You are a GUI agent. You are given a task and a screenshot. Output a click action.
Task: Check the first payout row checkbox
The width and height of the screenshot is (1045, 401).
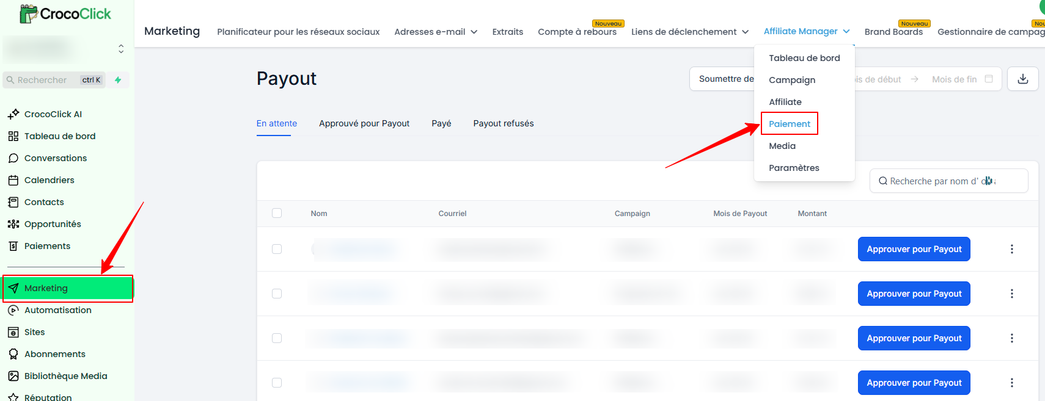[277, 249]
